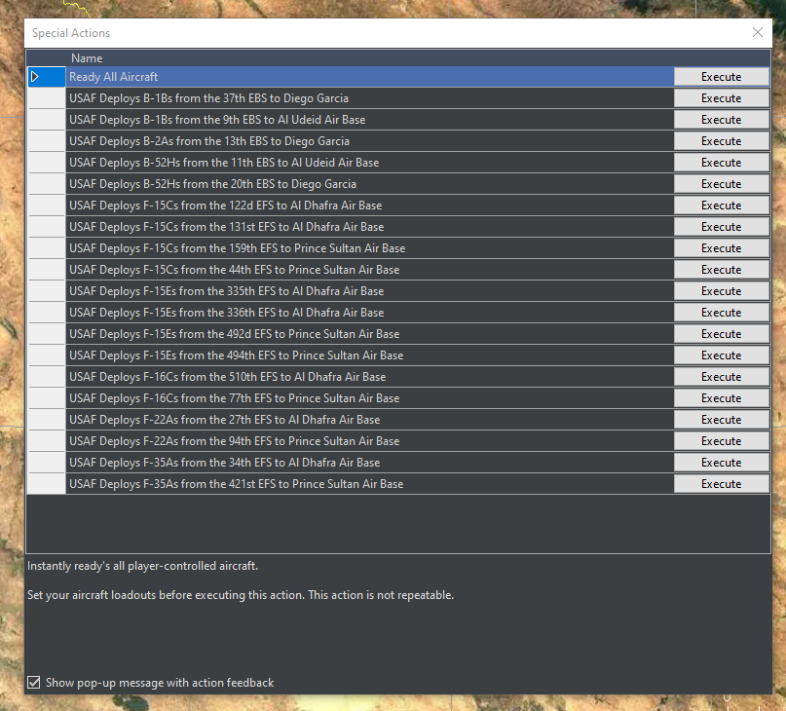Click the 'Instantly ready's all player-controlled aircraft' text
Screen dimensions: 786x711
click(x=142, y=566)
